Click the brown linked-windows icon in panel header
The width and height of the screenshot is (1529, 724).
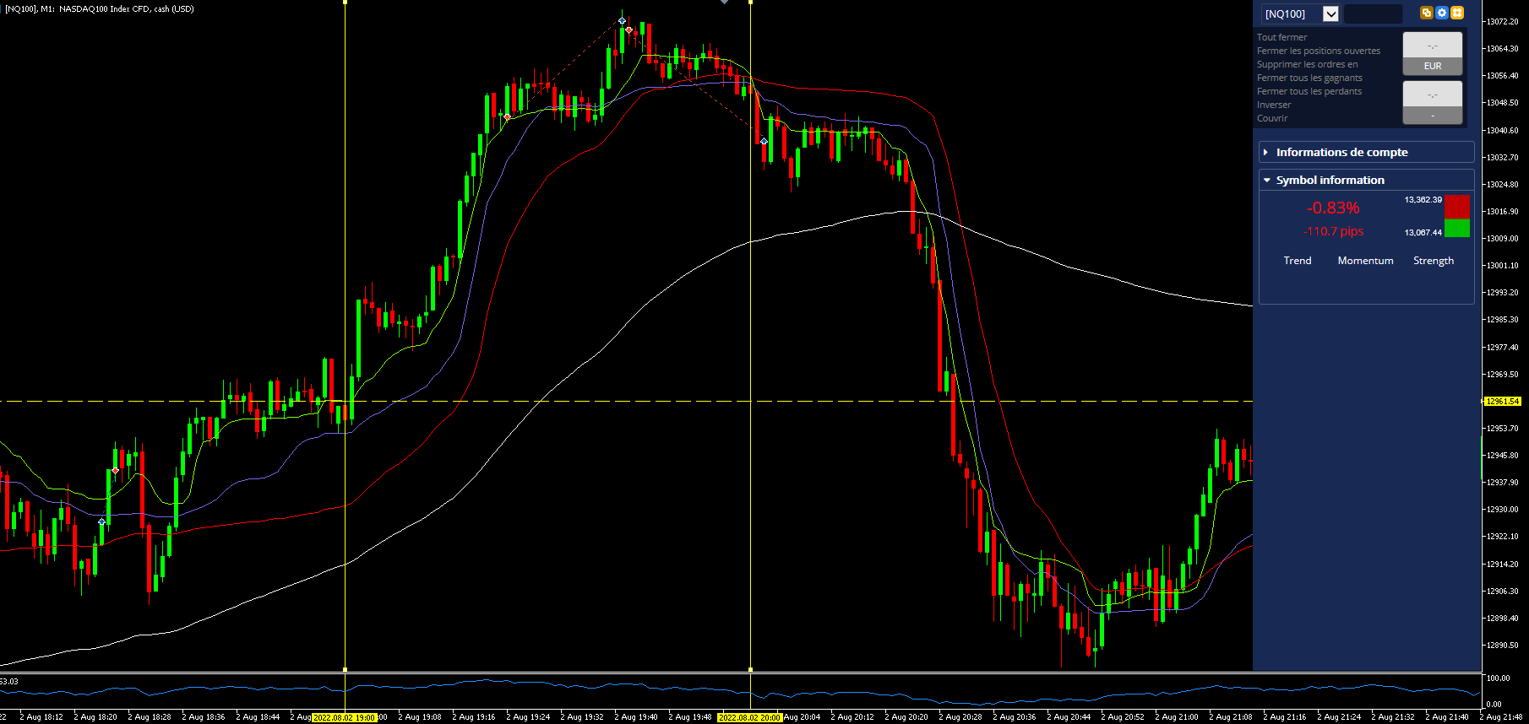[1427, 13]
